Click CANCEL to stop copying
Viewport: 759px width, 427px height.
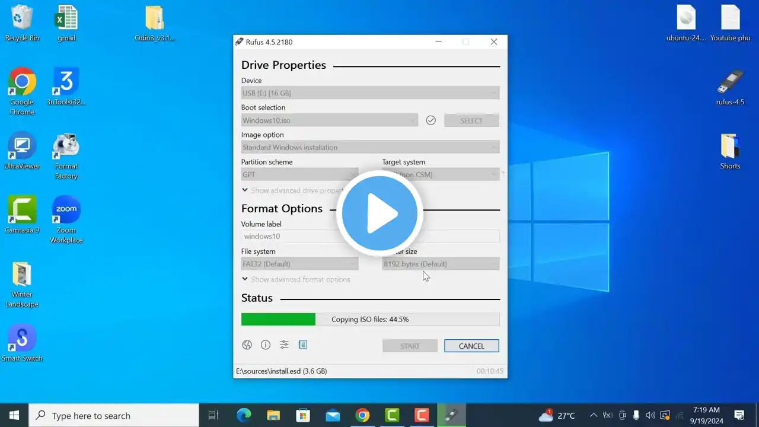coord(471,346)
